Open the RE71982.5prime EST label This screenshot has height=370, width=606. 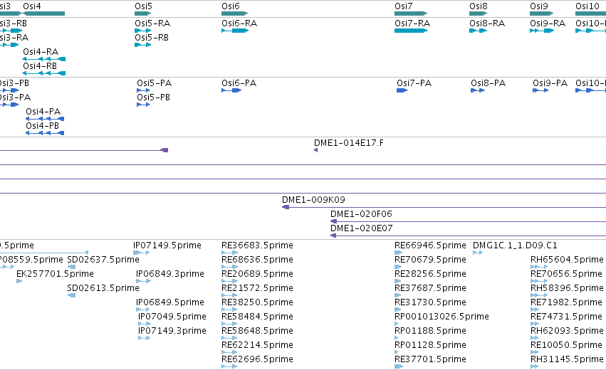pos(567,302)
